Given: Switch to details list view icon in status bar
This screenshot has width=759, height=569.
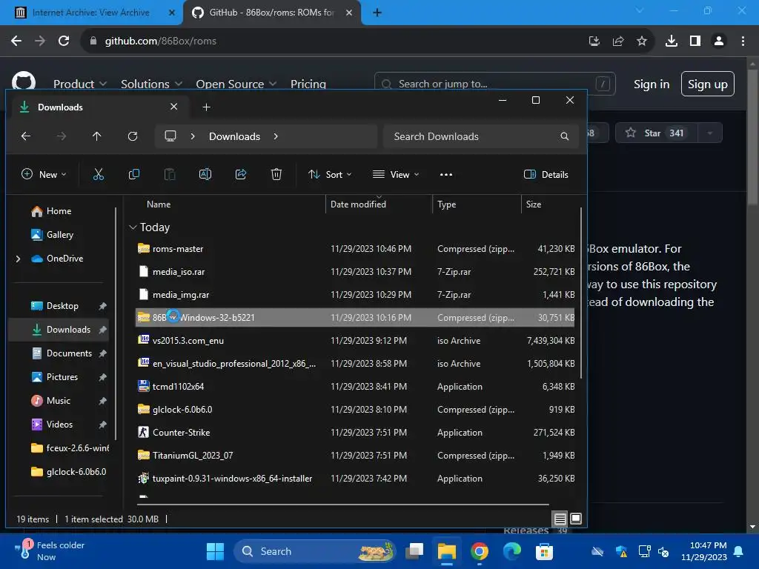Looking at the screenshot, I should 560,519.
